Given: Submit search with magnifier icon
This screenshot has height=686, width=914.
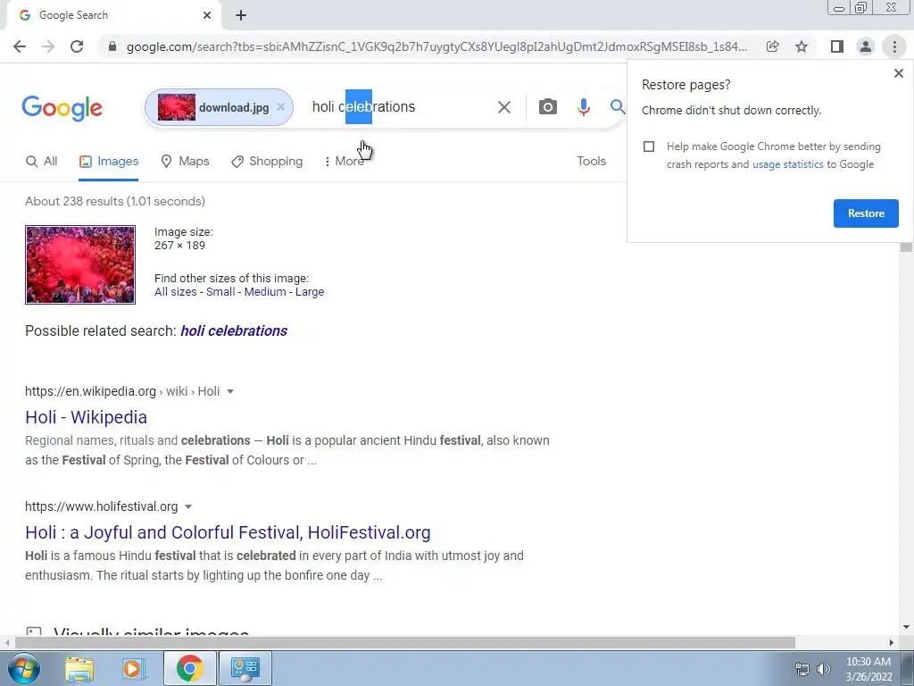Looking at the screenshot, I should point(618,107).
